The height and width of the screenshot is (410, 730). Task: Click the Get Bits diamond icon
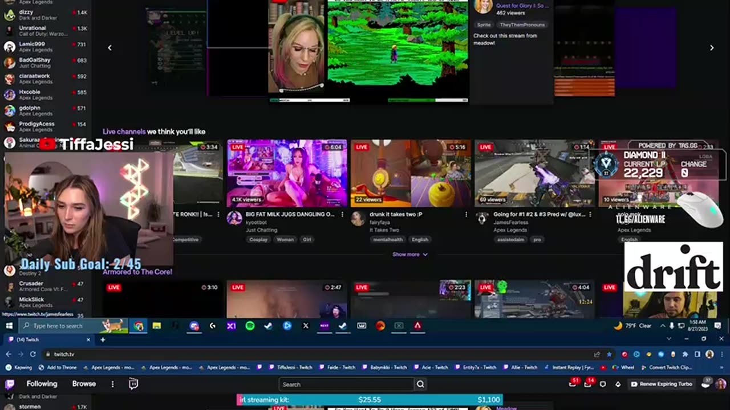[x=618, y=384]
